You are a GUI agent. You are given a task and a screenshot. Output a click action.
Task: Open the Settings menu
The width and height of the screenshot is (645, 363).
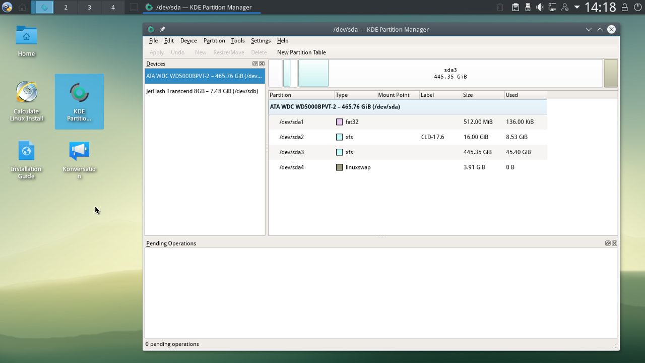pos(261,41)
